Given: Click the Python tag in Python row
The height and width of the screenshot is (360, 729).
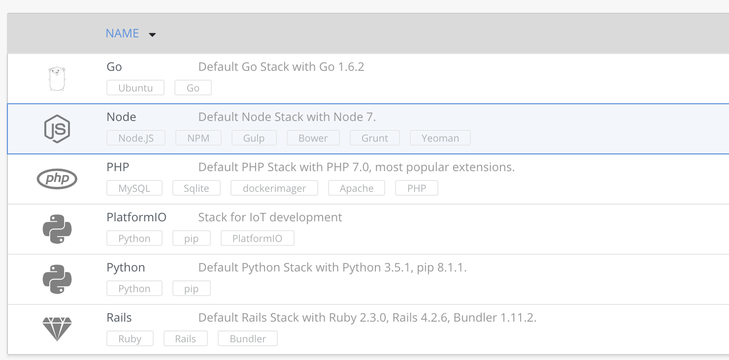Looking at the screenshot, I should coord(134,289).
